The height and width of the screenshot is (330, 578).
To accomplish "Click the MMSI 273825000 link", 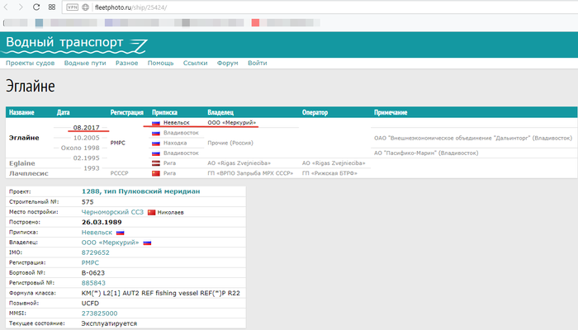I will point(105,313).
